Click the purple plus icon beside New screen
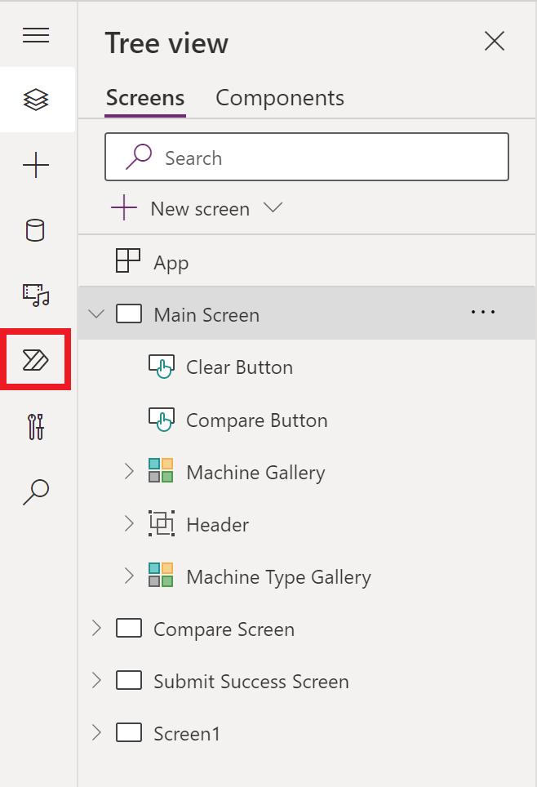 [x=123, y=208]
